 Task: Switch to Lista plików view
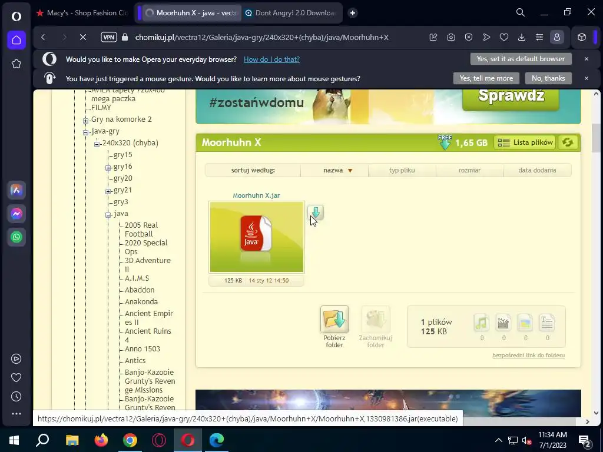click(525, 142)
